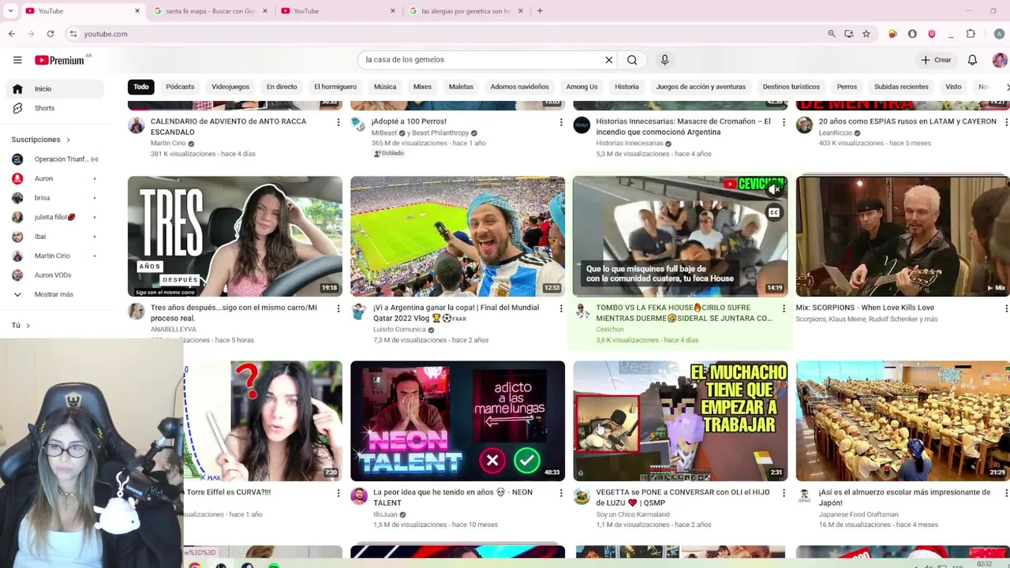Click IlloJuan channel avatar

pos(359,496)
